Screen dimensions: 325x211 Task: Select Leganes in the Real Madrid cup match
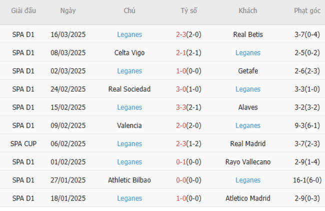click(129, 143)
